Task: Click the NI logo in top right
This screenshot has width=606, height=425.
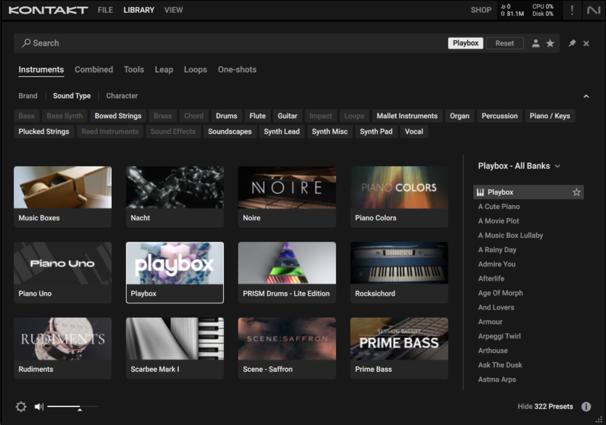Action: (594, 10)
